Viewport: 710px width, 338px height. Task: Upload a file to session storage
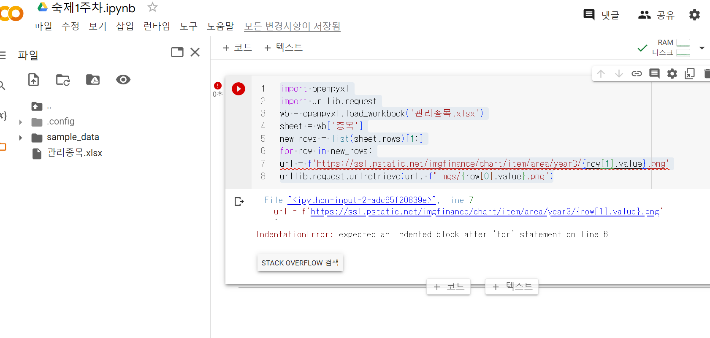click(34, 79)
